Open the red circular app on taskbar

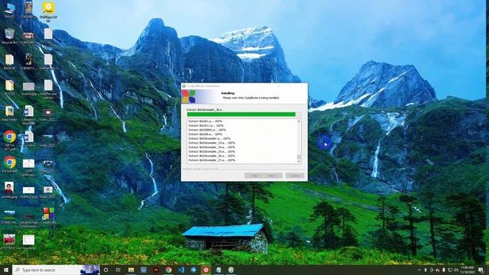[x=206, y=270]
